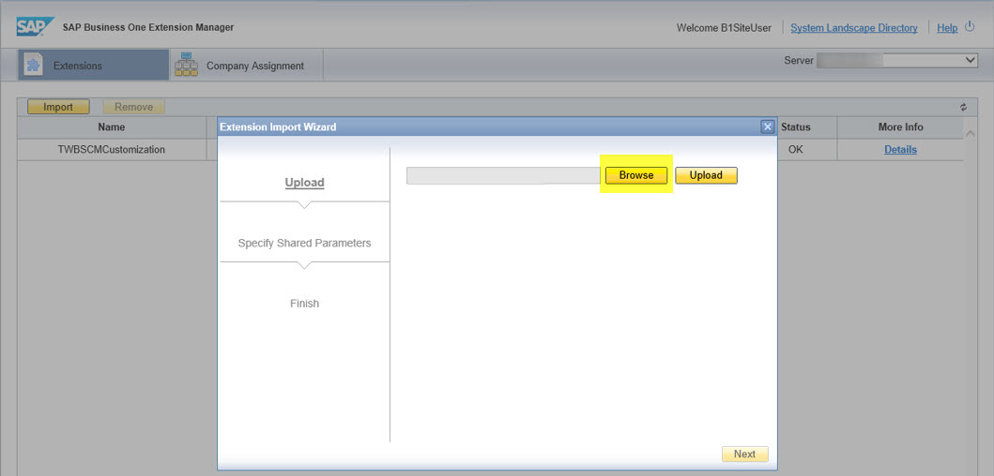Open the System Landscape Directory link

pyautogui.click(x=854, y=28)
